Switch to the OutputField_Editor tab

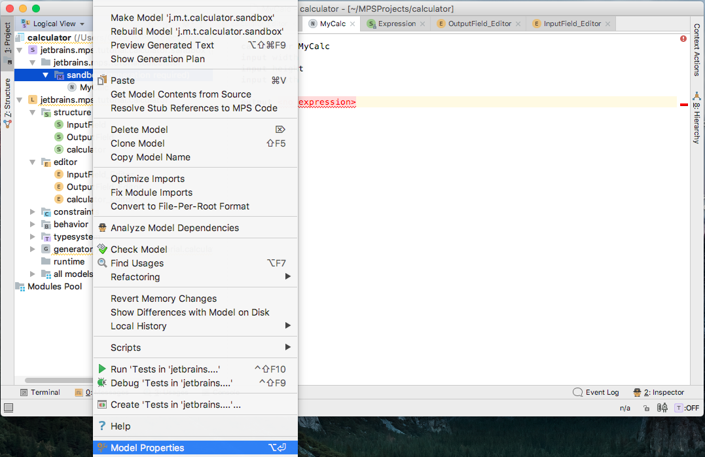tap(479, 24)
